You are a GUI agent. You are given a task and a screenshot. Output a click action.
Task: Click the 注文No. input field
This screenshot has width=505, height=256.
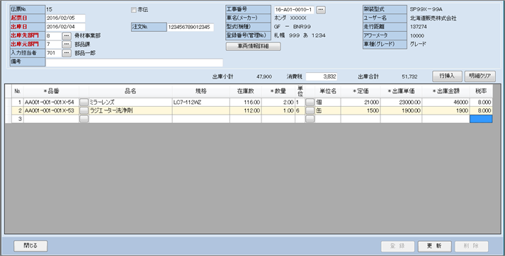coord(190,27)
